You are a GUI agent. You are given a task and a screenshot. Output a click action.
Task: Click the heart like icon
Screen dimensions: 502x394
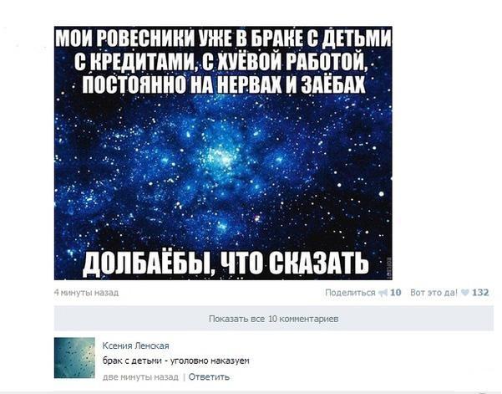click(466, 293)
